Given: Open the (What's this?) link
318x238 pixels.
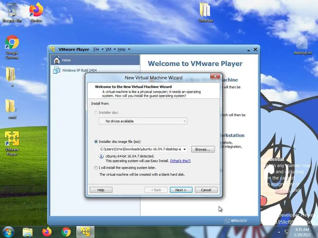Looking at the screenshot, I should pos(180,161).
